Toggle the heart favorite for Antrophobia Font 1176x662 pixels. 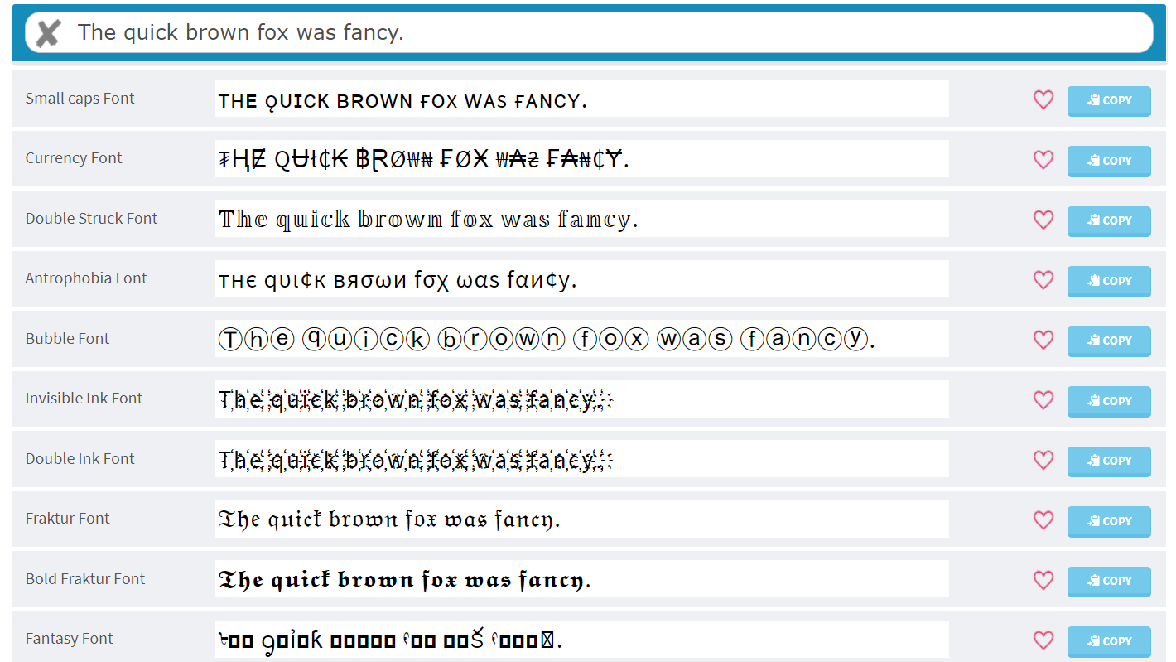coord(1043,280)
